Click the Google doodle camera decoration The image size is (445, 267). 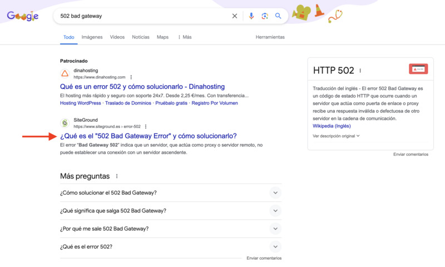pos(301,12)
